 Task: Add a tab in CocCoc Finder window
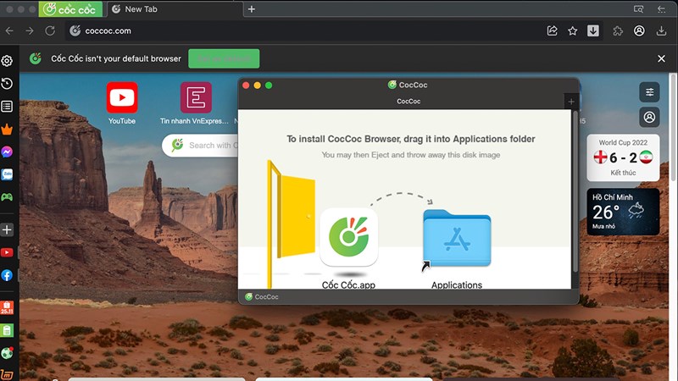point(571,102)
